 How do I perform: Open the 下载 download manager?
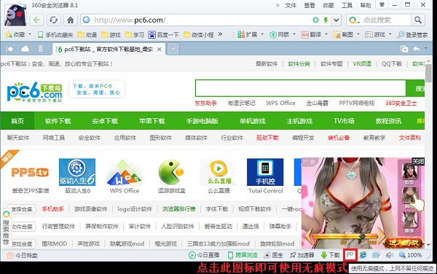(x=331, y=255)
